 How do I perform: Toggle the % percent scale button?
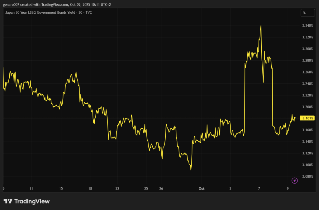point(304,13)
